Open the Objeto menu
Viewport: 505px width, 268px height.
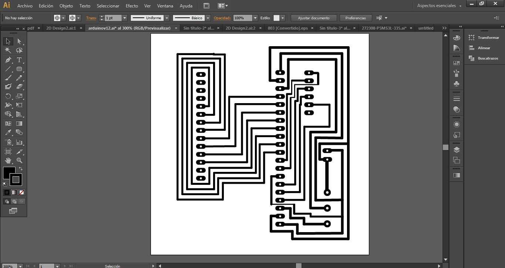click(66, 6)
